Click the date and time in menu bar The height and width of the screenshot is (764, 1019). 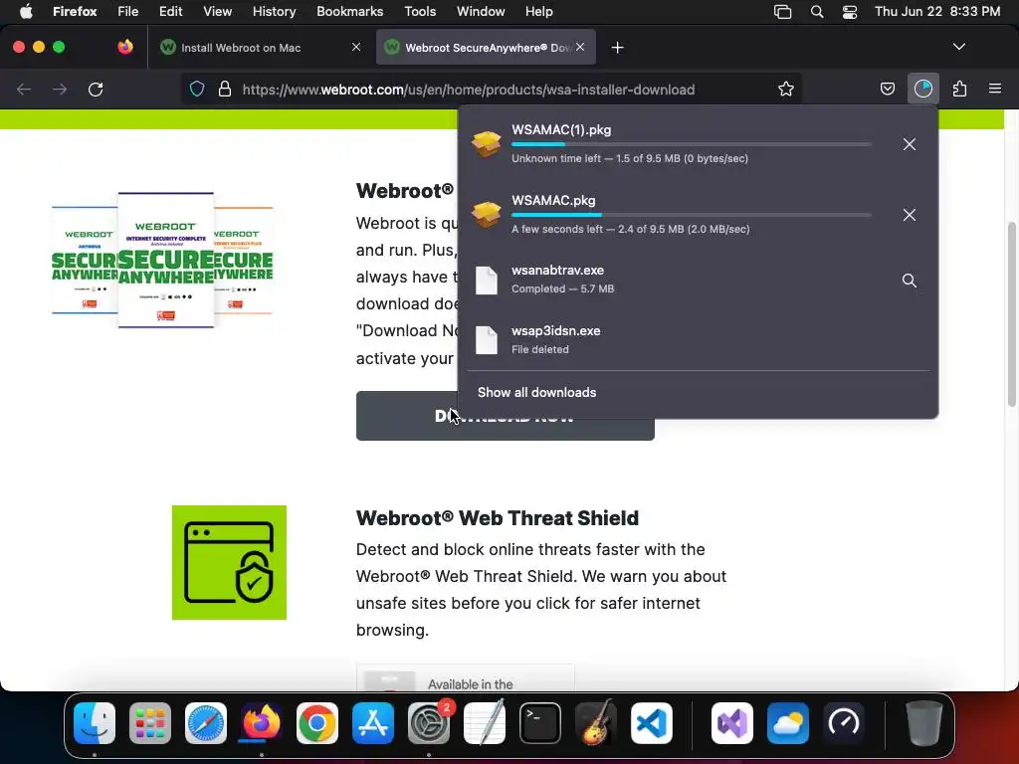pos(937,11)
